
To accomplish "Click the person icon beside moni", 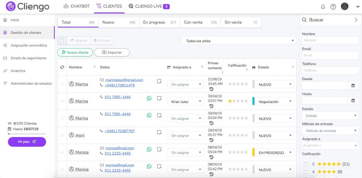I will [x=71, y=135].
